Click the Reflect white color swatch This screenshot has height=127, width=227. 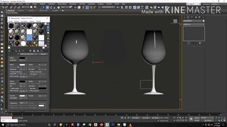click(x=22, y=65)
